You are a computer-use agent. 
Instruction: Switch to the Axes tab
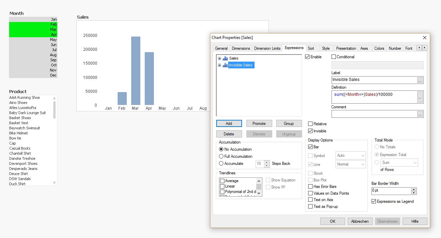click(364, 48)
